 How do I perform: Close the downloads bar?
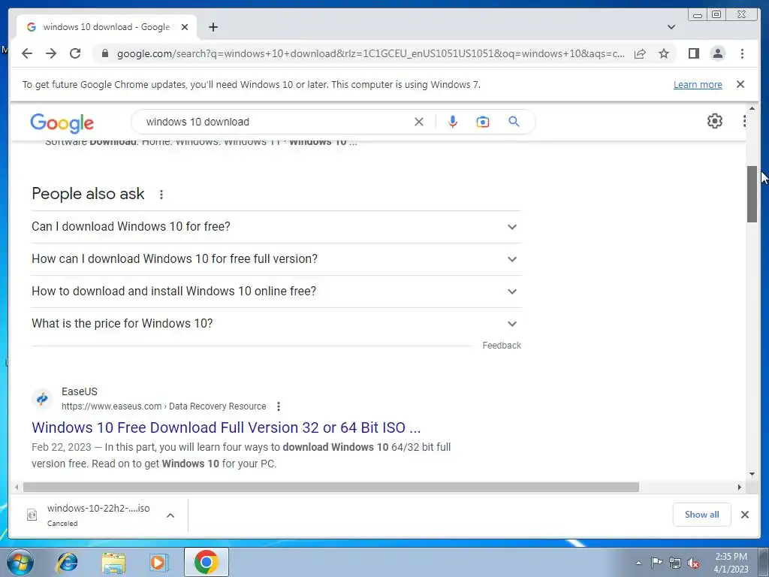pos(744,515)
